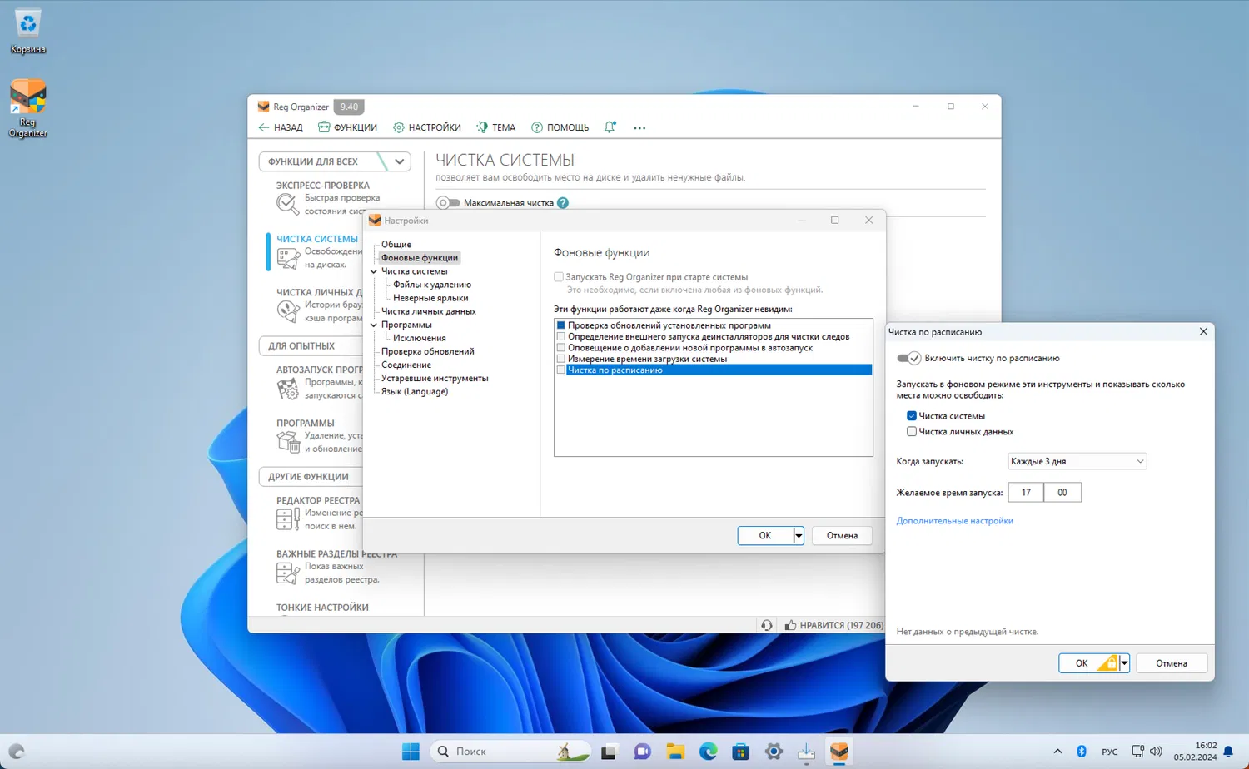Collapse the Программы tree node arrow
The height and width of the screenshot is (769, 1249).
coord(374,325)
